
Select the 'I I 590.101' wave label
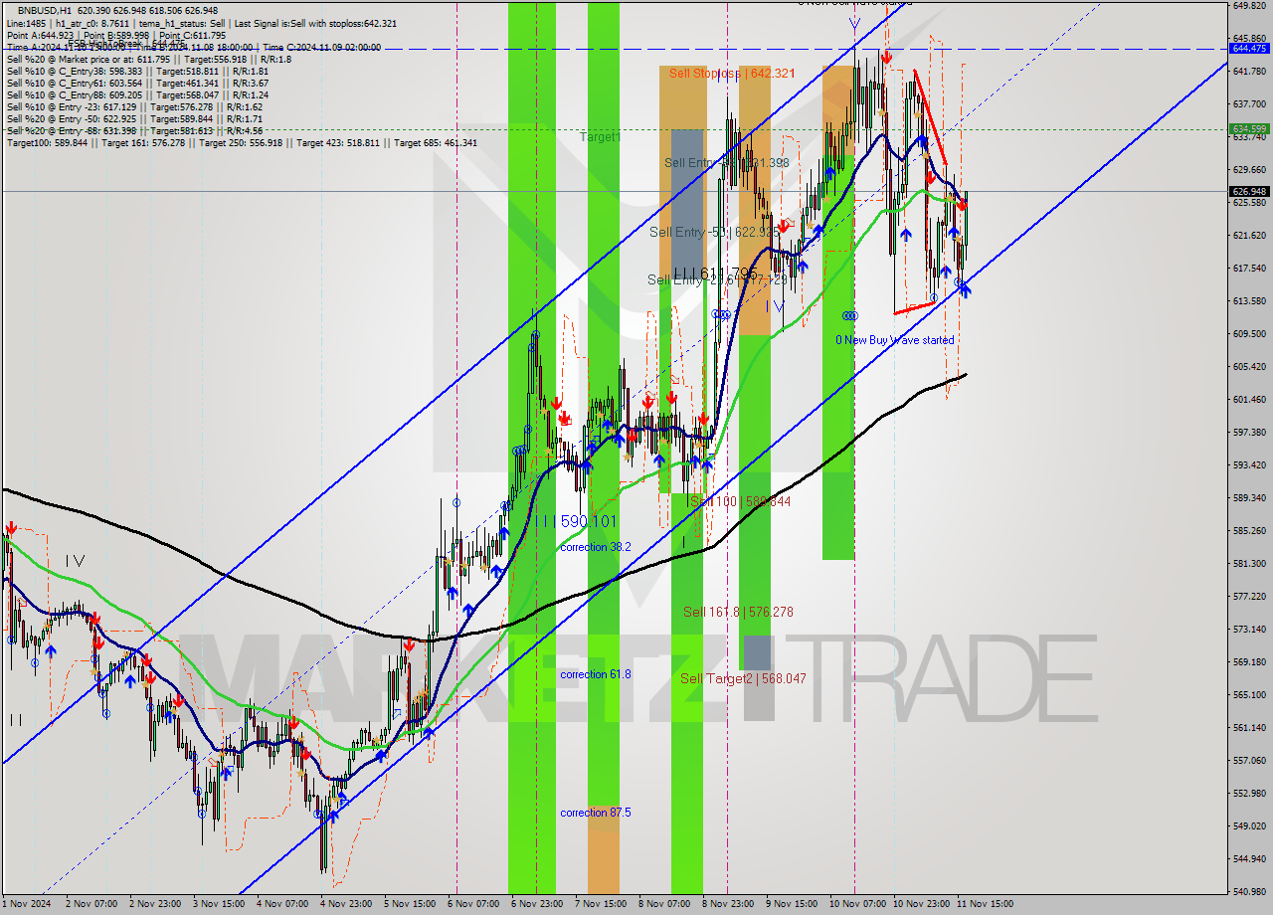click(579, 521)
